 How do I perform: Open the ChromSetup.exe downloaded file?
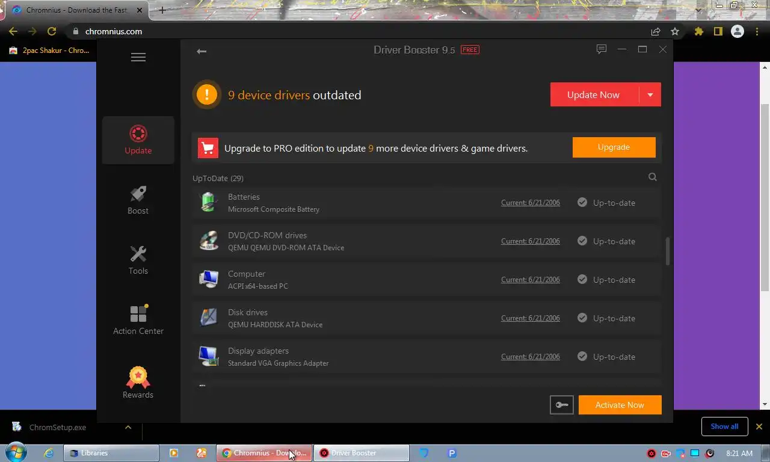tap(58, 427)
